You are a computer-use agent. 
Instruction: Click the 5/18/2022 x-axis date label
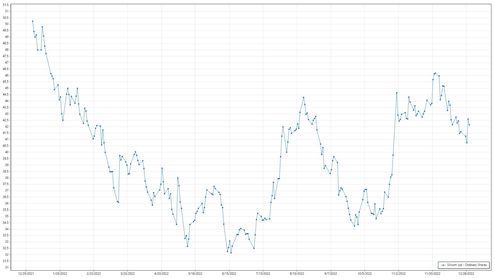click(x=195, y=274)
